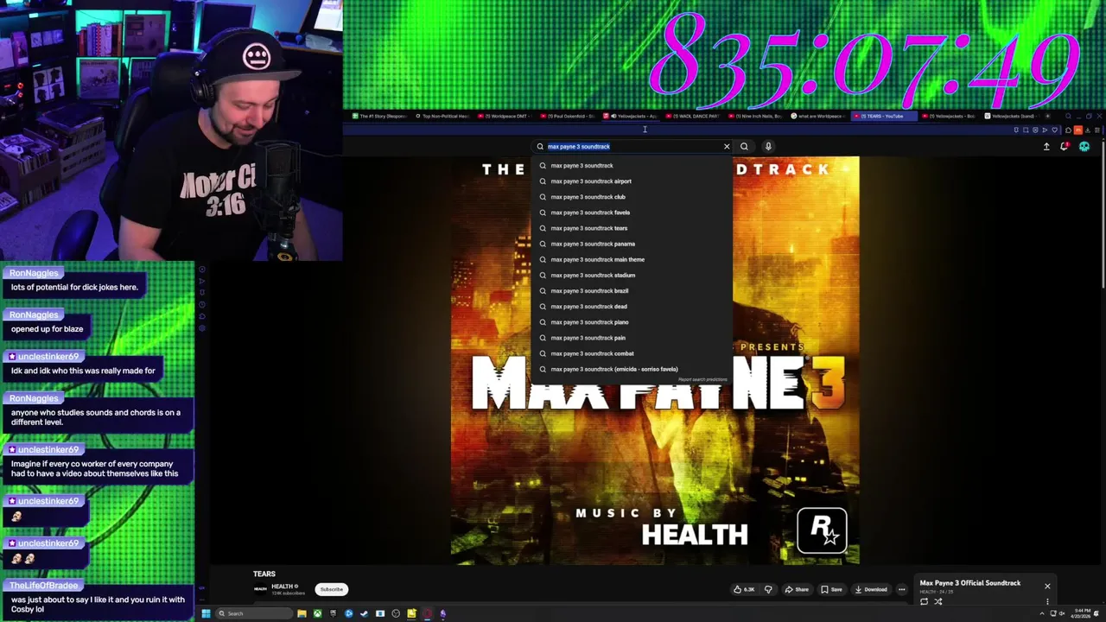1106x622 pixels.
Task: Select suggestion 'max payne 3 soundtrack dead'
Action: (x=632, y=306)
